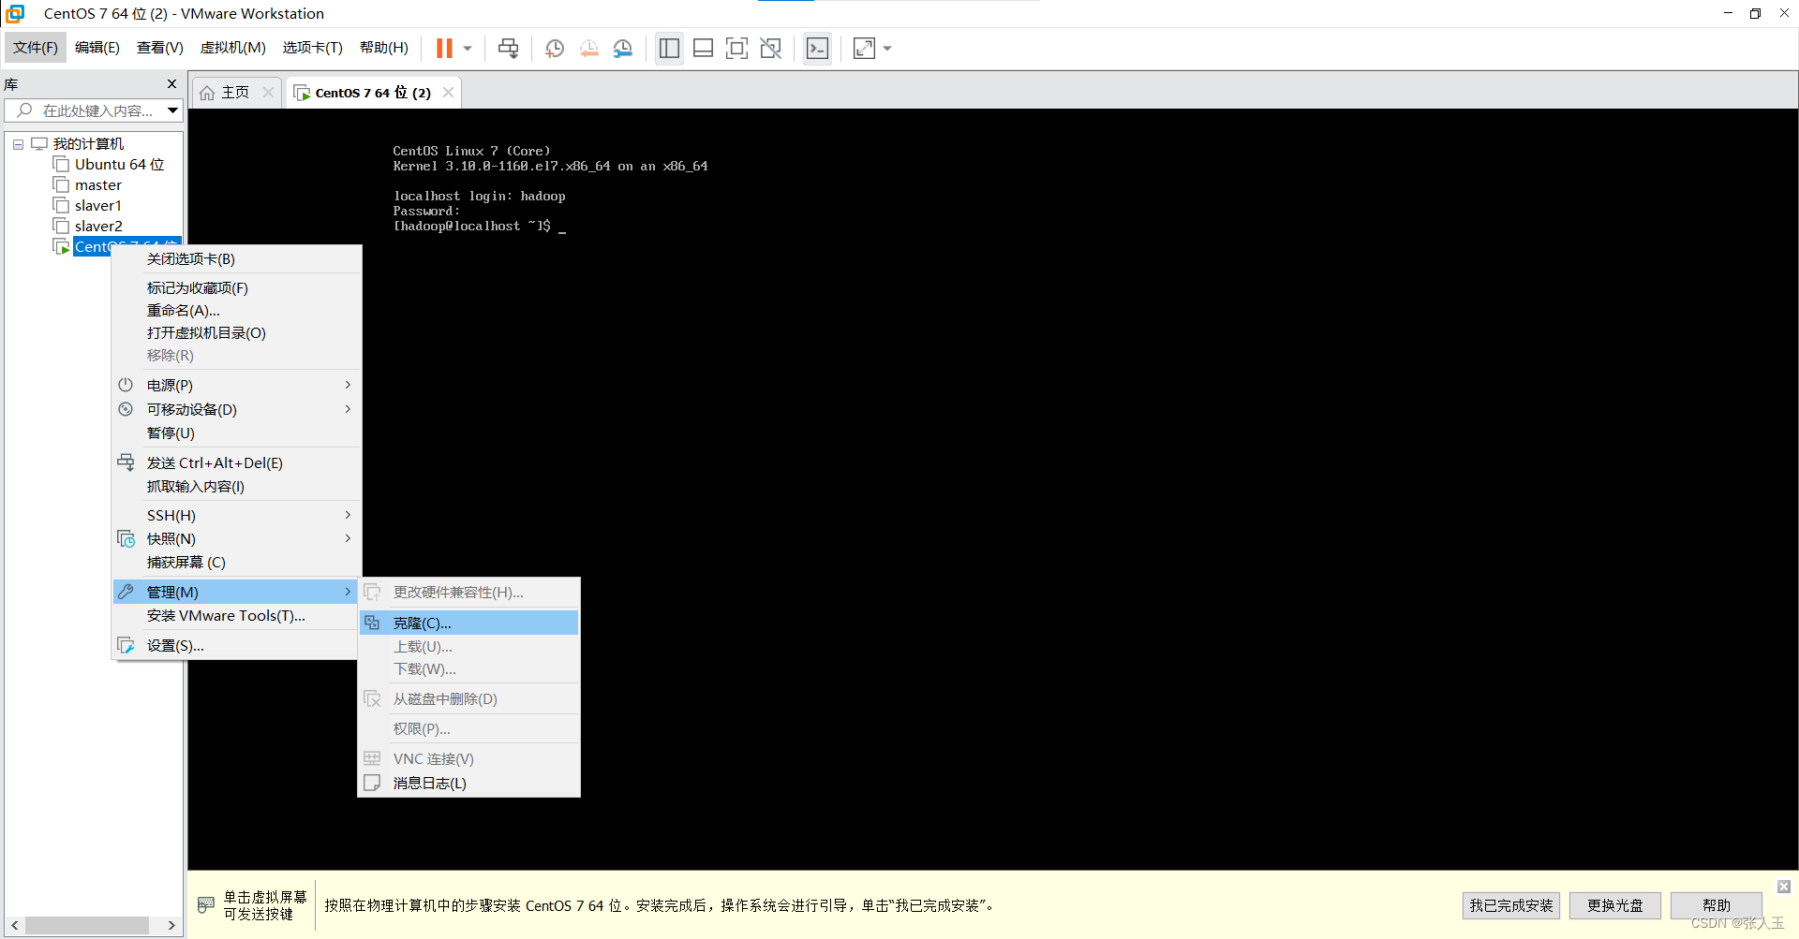Close the 主页 tab
This screenshot has width=1799, height=939.
pos(269,92)
